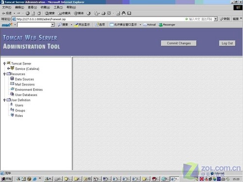Click the Mail Sessions envelope icon
The width and height of the screenshot is (243, 182).
12,84
